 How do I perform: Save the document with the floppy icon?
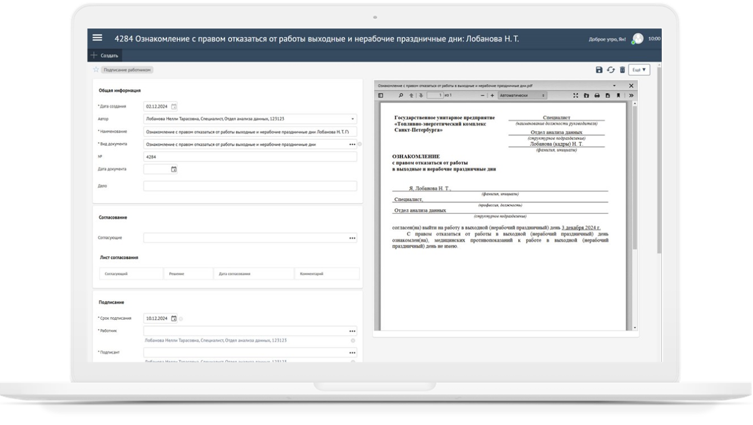coord(599,70)
